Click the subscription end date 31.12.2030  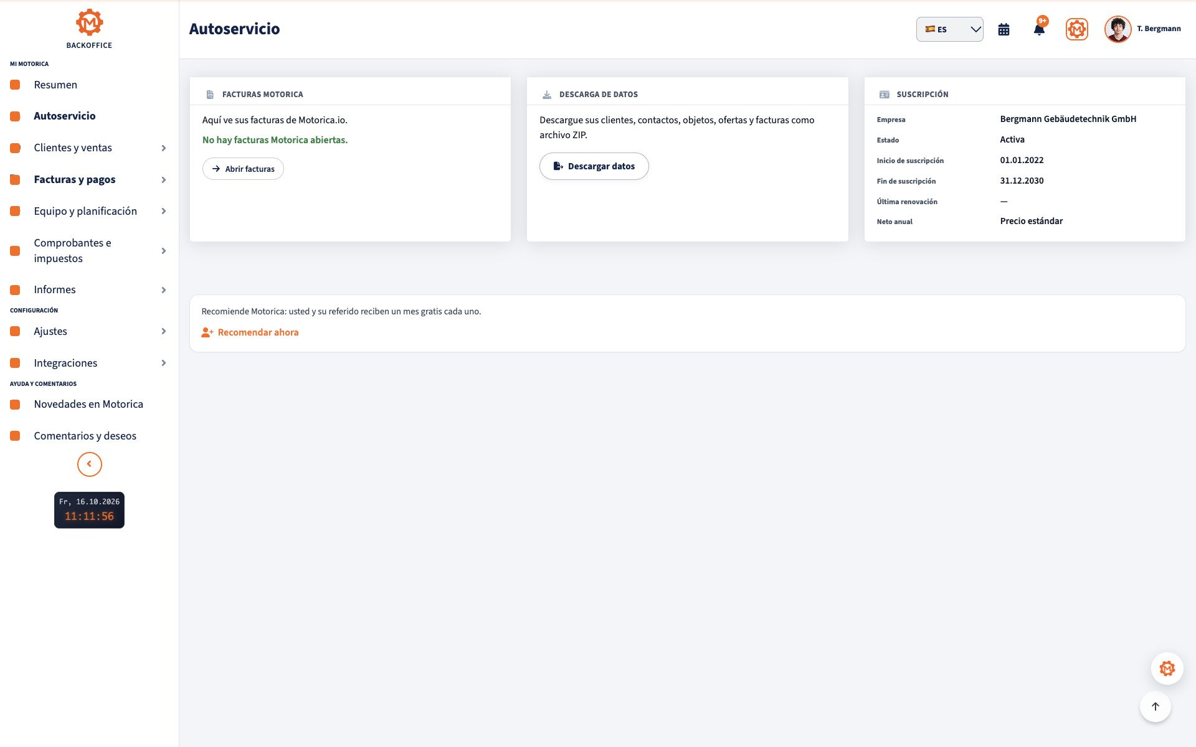coord(1022,181)
